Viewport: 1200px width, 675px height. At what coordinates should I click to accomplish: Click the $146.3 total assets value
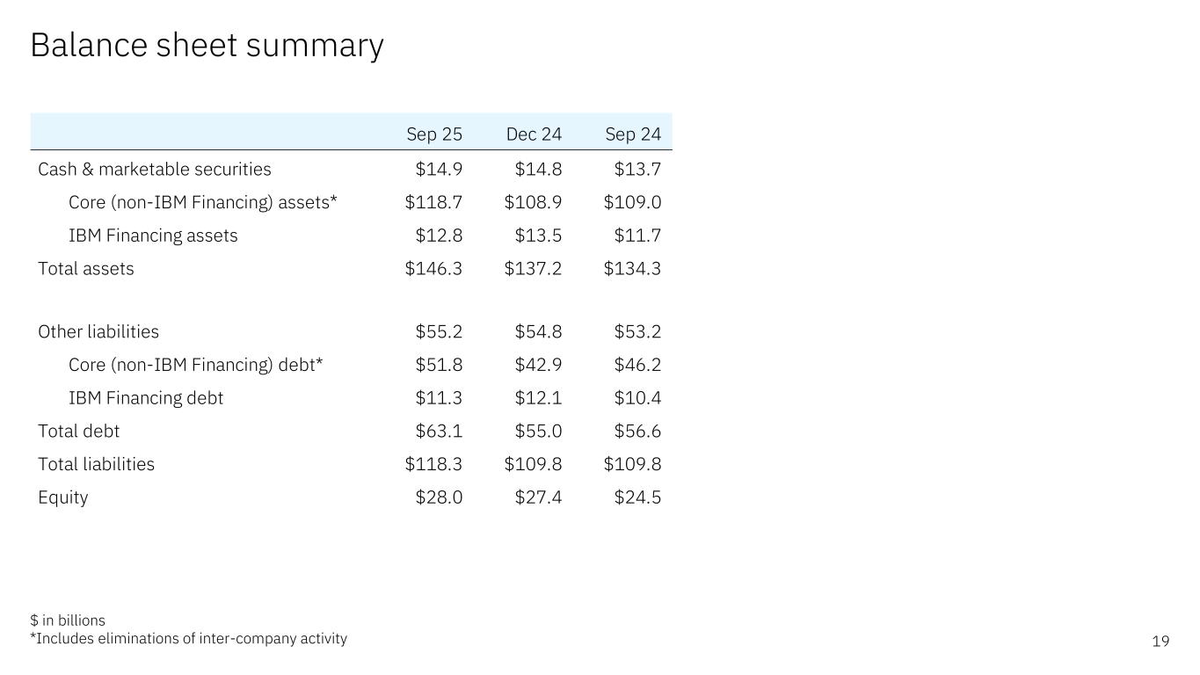433,268
